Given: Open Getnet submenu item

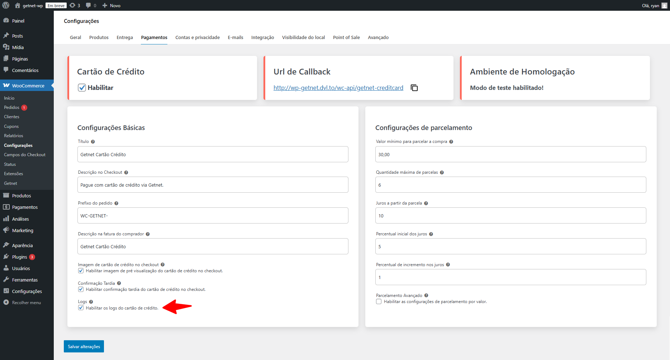Looking at the screenshot, I should click(x=10, y=183).
